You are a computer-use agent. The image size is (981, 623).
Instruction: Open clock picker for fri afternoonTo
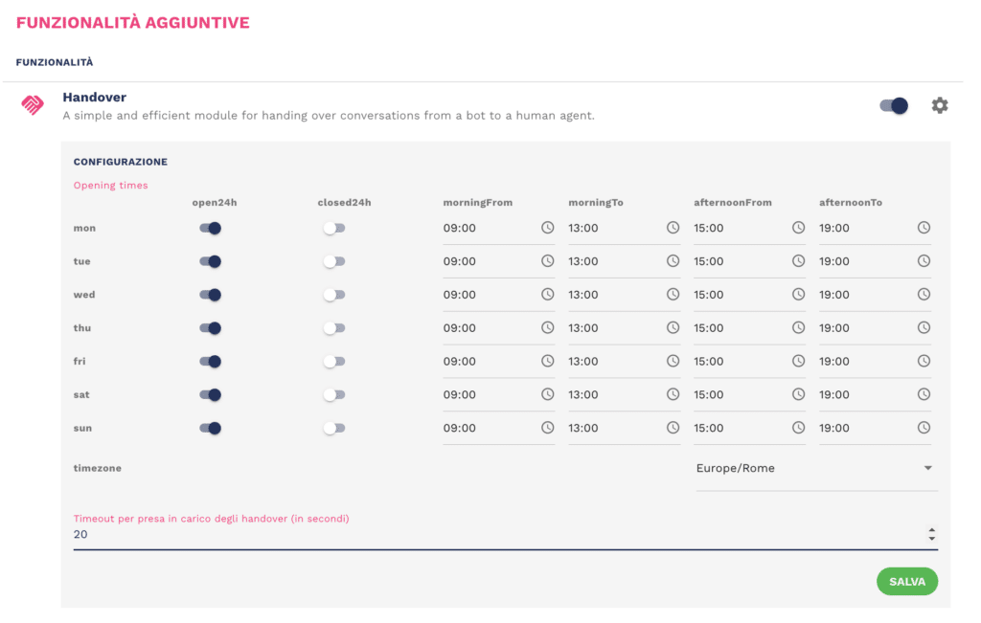pos(924,361)
